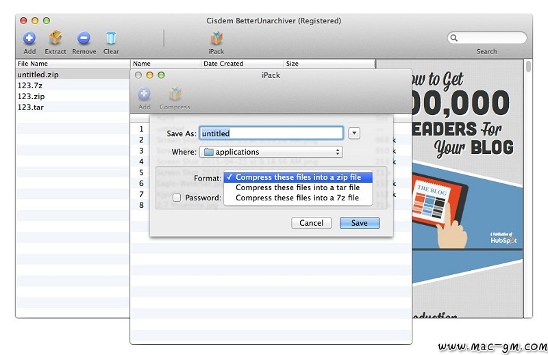Click the magnifier icon in search box
548x355 pixels.
click(453, 38)
